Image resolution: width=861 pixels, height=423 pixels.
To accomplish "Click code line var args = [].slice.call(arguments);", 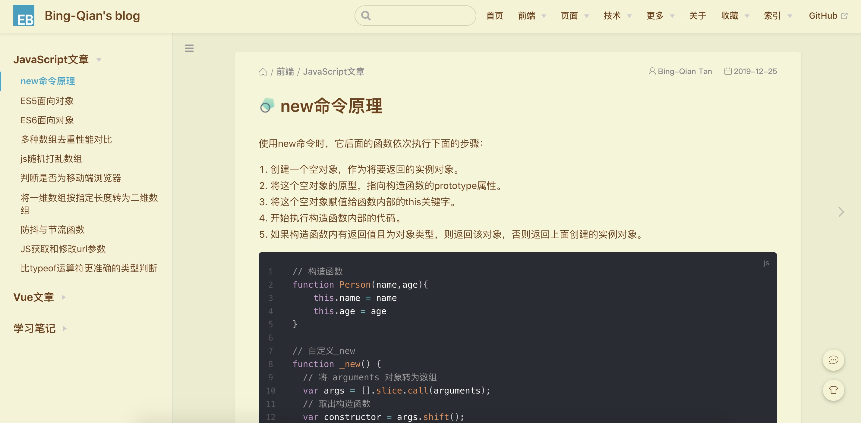I will [396, 391].
